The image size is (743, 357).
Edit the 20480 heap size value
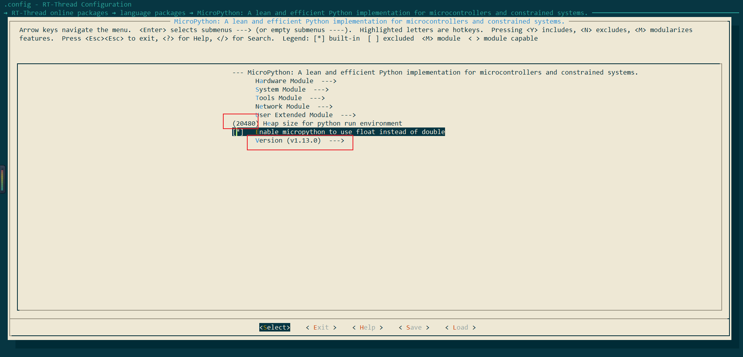245,123
